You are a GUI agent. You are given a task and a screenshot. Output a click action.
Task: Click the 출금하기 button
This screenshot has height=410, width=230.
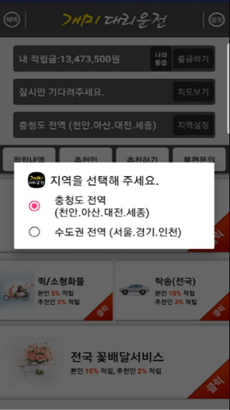[x=193, y=59]
